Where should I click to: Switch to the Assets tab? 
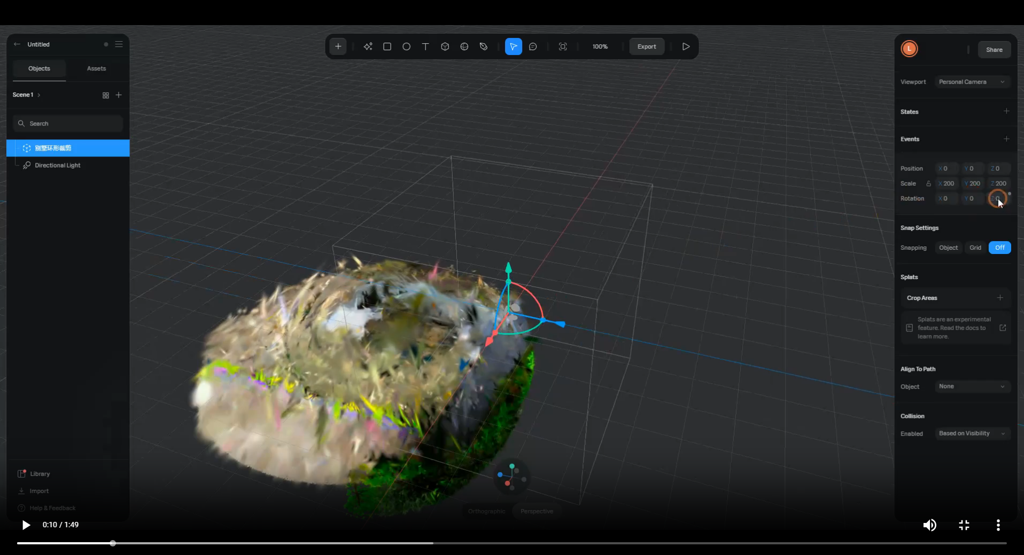[x=96, y=69]
